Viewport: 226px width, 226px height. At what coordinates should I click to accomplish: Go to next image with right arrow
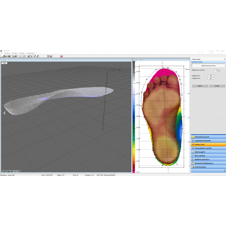pos(221,113)
